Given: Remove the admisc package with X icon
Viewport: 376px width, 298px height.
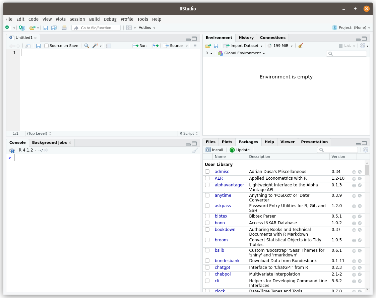Looking at the screenshot, I should pyautogui.click(x=360, y=172).
